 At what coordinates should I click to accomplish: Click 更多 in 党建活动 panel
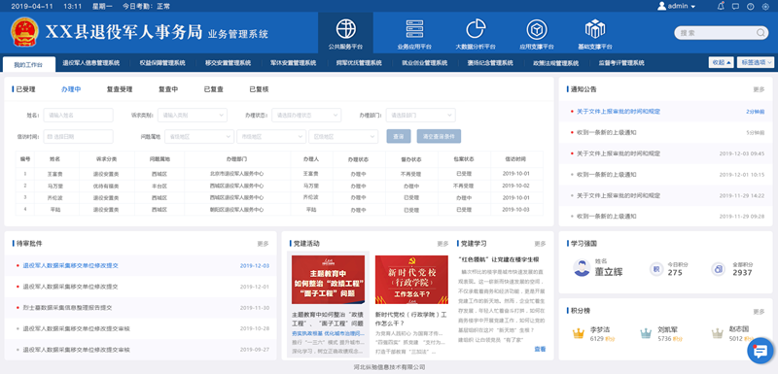(x=442, y=244)
